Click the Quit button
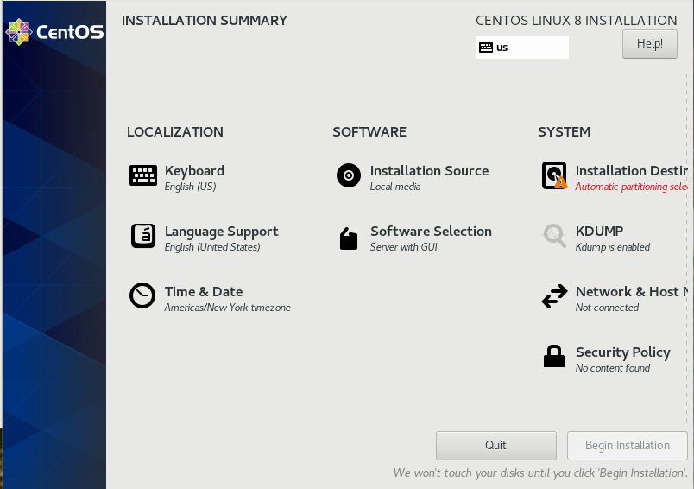The height and width of the screenshot is (489, 694). click(495, 446)
